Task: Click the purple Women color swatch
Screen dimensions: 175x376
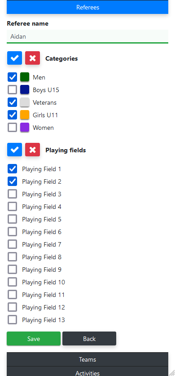Action: (25, 127)
